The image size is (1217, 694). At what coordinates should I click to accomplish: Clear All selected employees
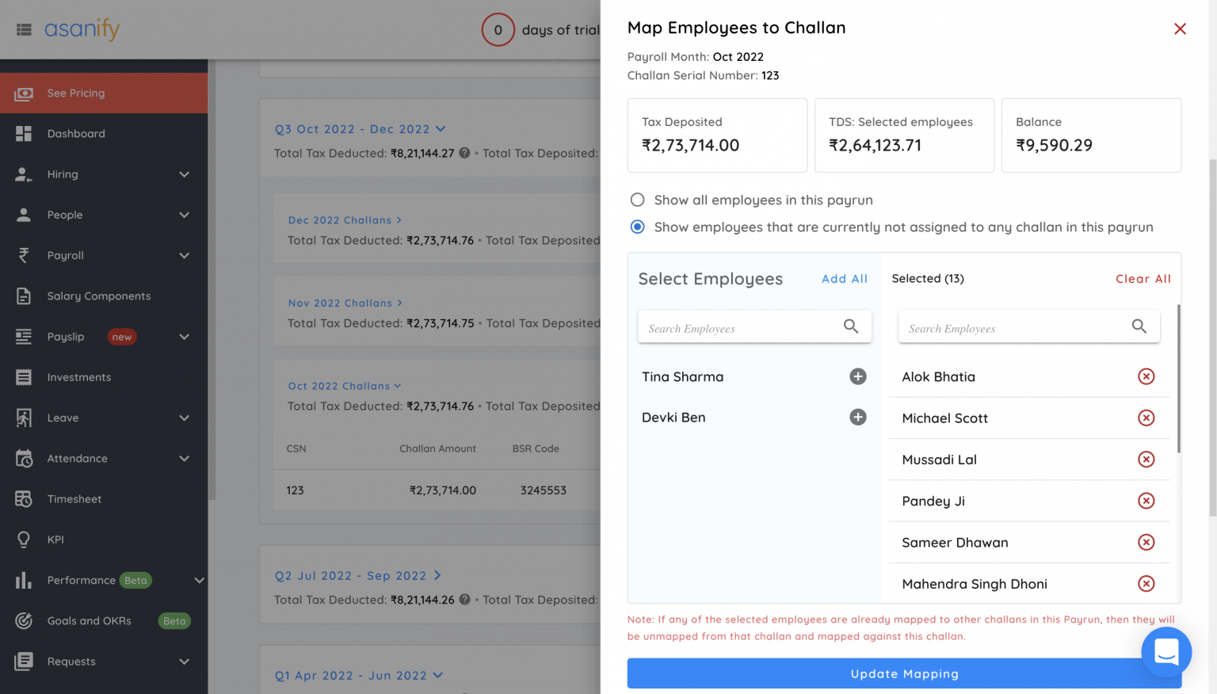point(1143,278)
